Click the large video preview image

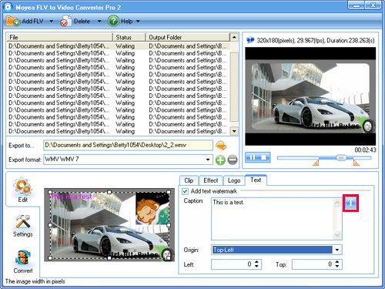click(x=310, y=96)
